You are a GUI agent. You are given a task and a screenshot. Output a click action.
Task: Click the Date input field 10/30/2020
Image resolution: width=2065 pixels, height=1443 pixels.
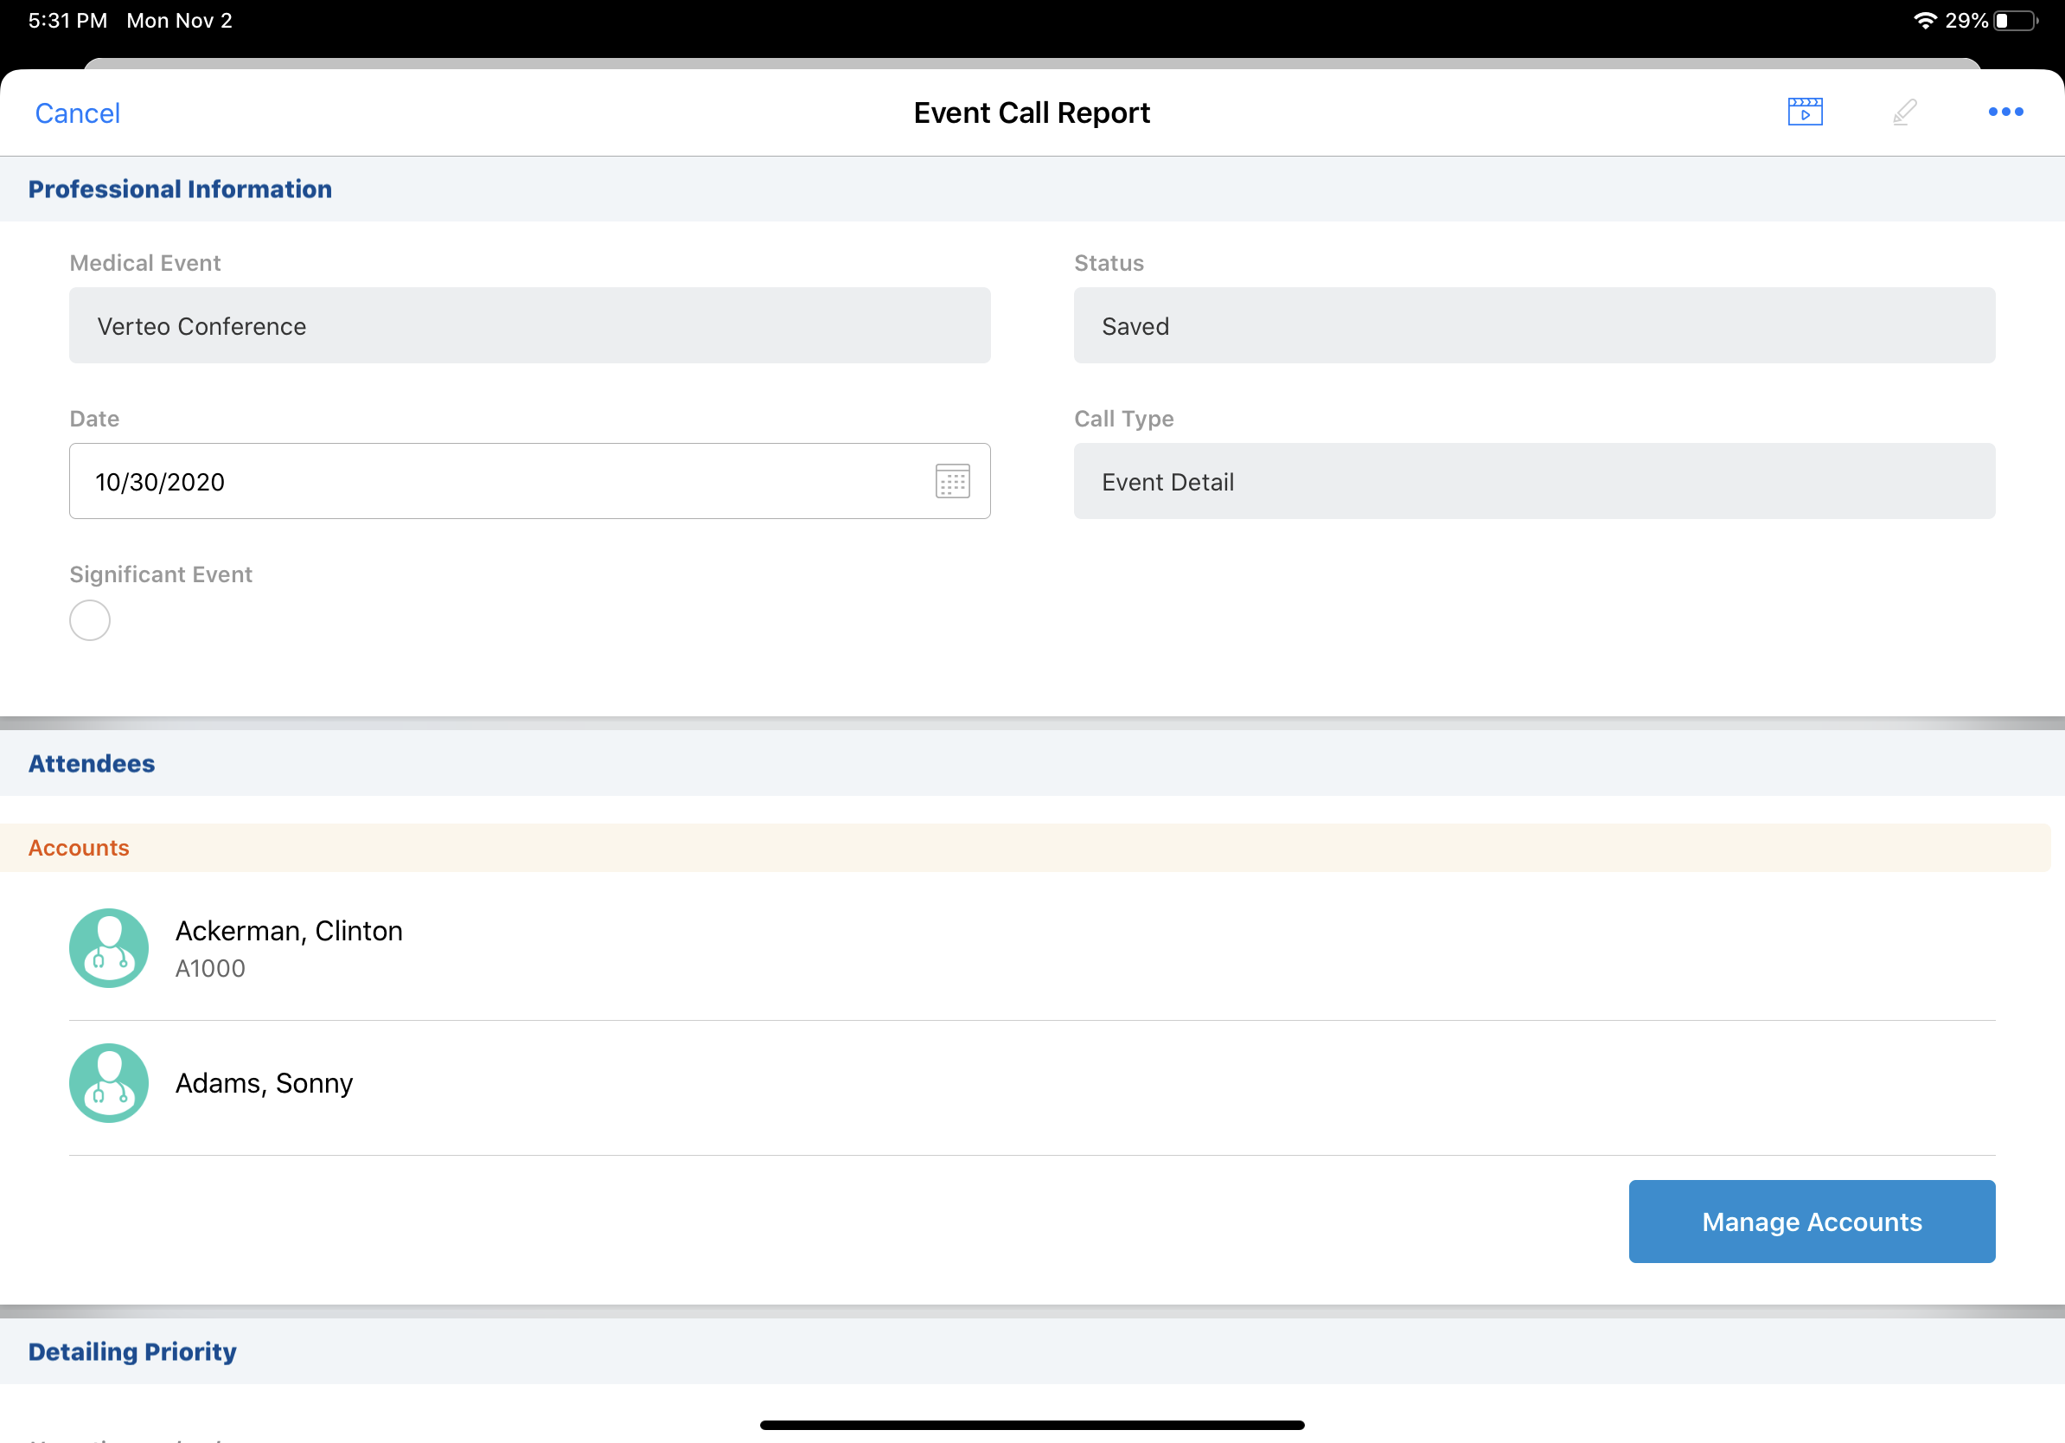click(x=495, y=481)
